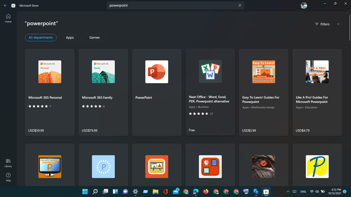This screenshot has height=197, width=351.
Task: Switch to the Apps department
Action: [x=70, y=38]
